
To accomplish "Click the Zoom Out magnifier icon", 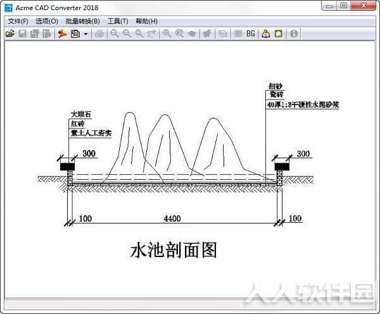I will [x=115, y=34].
